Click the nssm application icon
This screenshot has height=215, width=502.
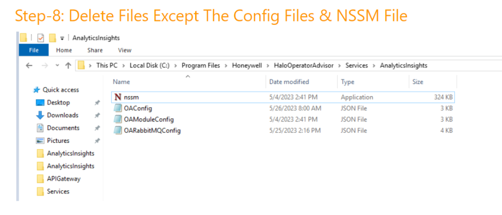(118, 97)
